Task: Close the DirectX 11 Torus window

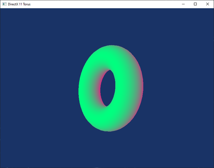Action: (x=208, y=4)
